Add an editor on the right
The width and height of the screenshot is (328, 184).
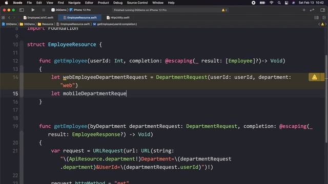pyautogui.click(x=324, y=17)
